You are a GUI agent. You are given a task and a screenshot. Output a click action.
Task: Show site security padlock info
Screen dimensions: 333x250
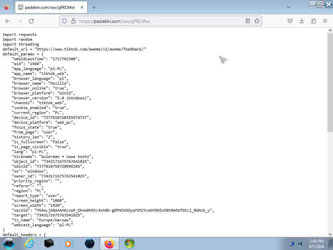[73, 21]
